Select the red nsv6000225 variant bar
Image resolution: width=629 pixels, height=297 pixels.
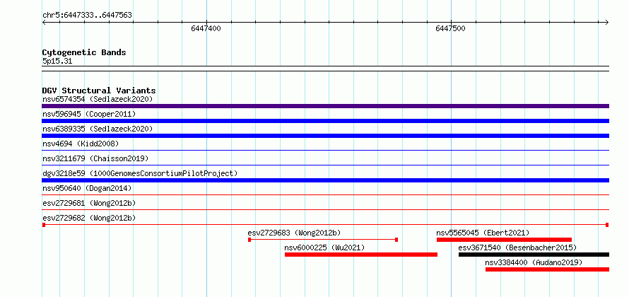[361, 255]
